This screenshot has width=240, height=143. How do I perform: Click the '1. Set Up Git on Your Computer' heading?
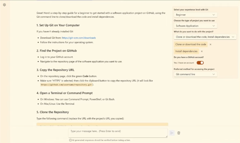click(58, 25)
